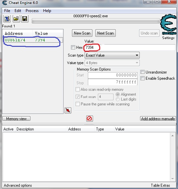Screen dimensions: 178x189
Task: Click address table scrollbar up arrow
Action: pos(172,136)
